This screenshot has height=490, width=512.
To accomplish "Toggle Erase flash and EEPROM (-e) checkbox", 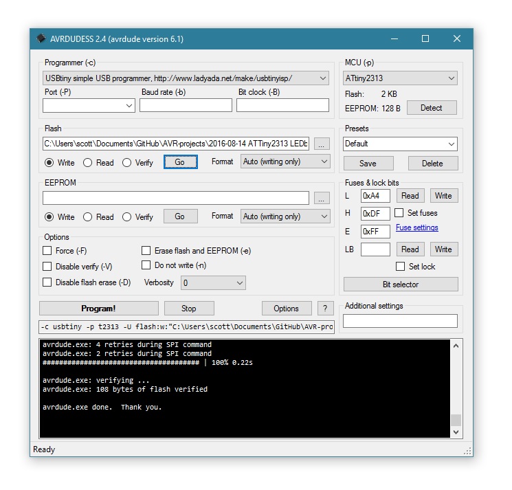I will [146, 251].
